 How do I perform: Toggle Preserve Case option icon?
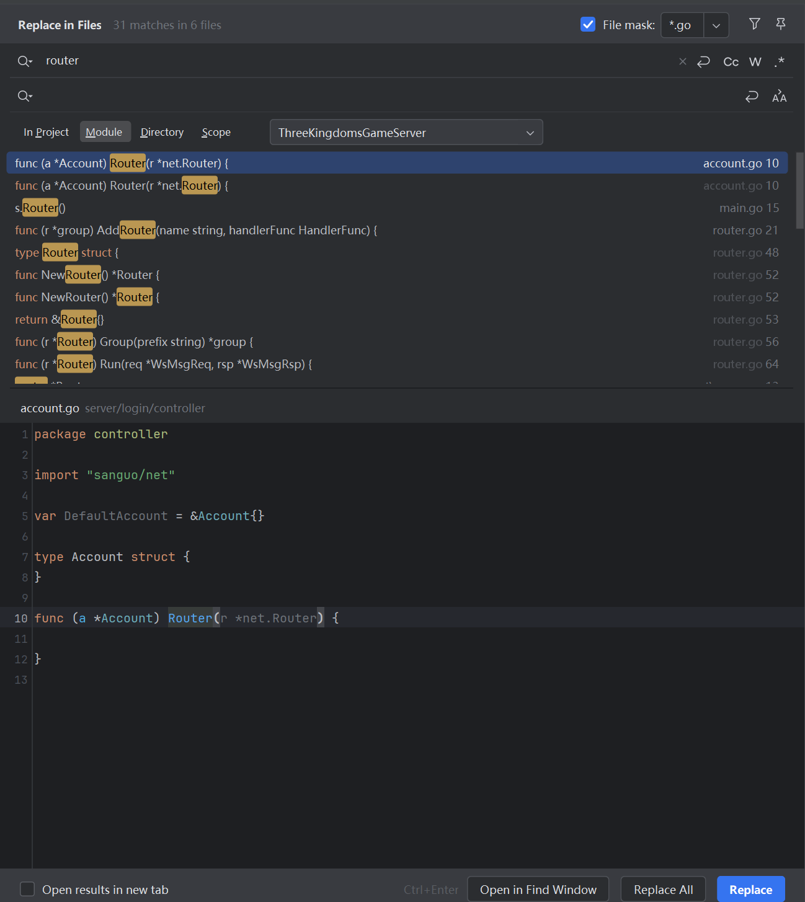[x=779, y=97]
